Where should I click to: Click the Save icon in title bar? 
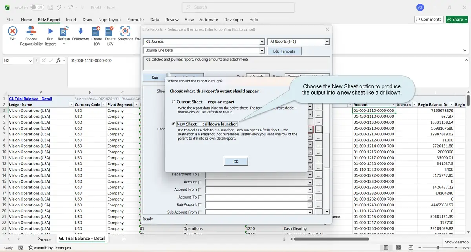coord(50,7)
